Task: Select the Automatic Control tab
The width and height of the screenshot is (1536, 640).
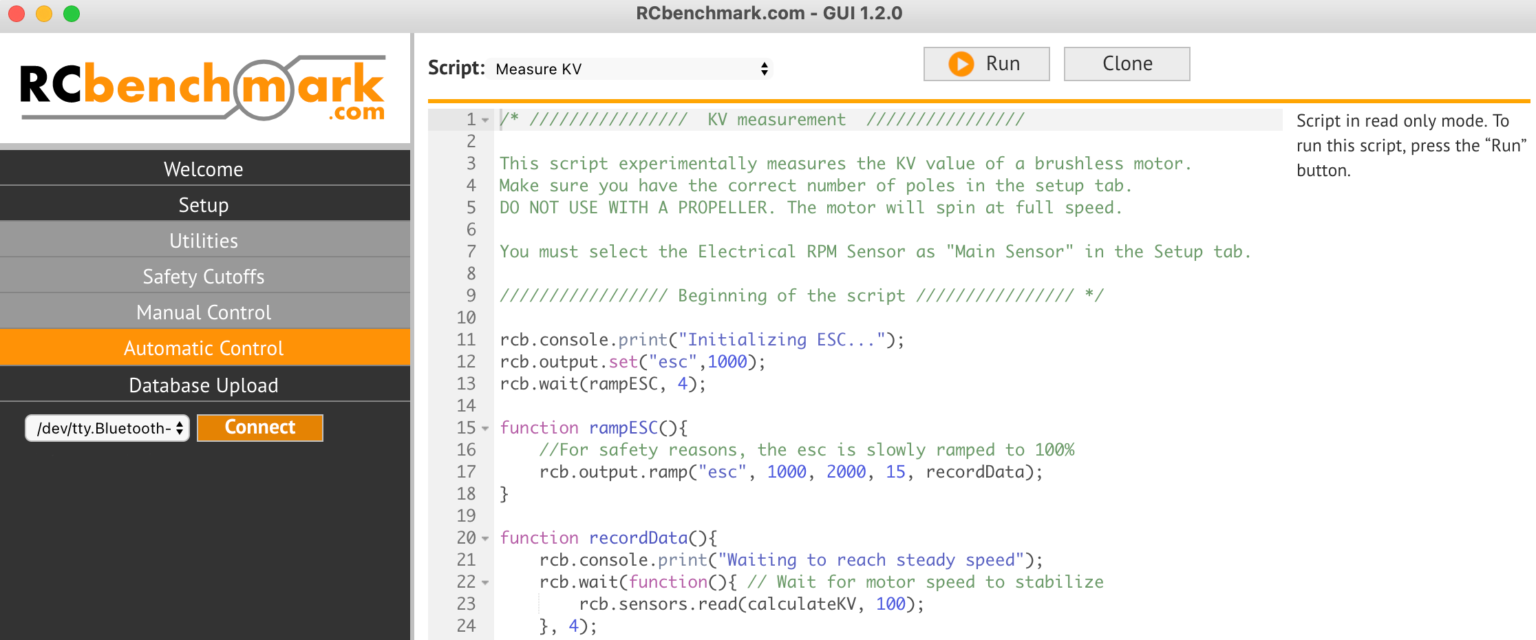Action: point(204,348)
